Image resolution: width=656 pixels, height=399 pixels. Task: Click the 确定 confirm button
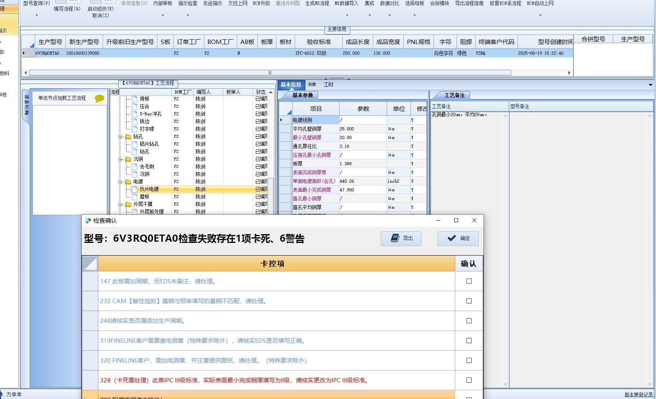[458, 239]
